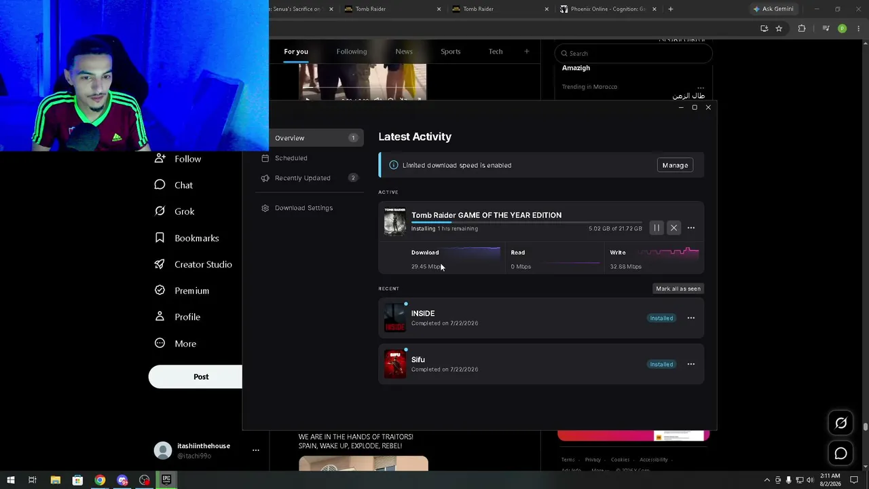Open Premium in the X sidebar
The width and height of the screenshot is (869, 489).
pyautogui.click(x=182, y=291)
